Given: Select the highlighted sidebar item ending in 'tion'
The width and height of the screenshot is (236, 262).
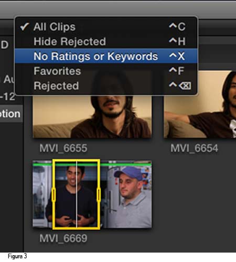Looking at the screenshot, I should pyautogui.click(x=11, y=114).
